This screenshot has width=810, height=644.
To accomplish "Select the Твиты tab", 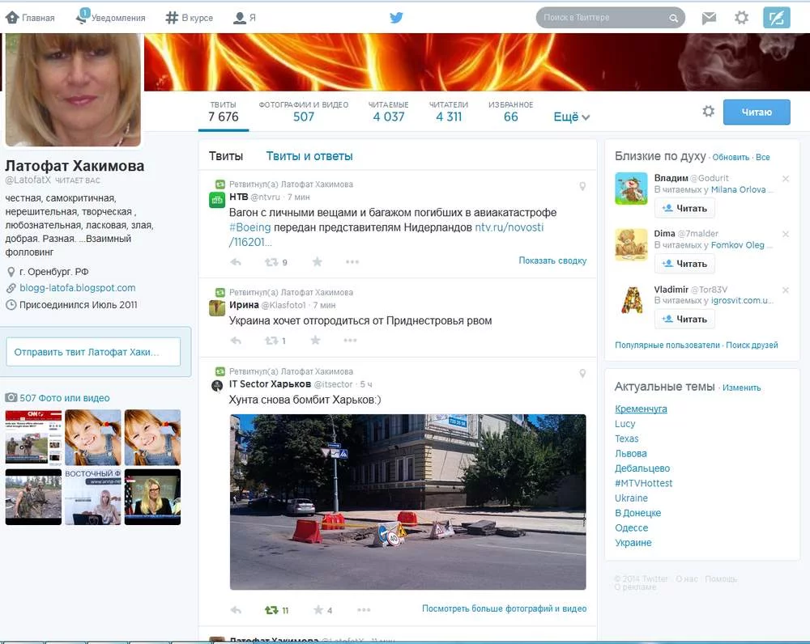I will tap(226, 156).
